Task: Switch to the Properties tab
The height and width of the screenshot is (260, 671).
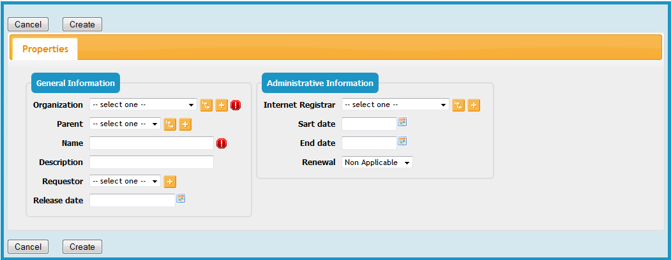Action: click(45, 49)
